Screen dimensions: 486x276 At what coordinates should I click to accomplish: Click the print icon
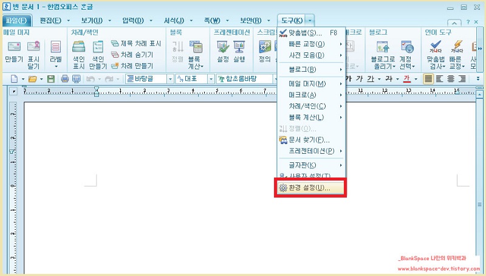tap(64, 79)
